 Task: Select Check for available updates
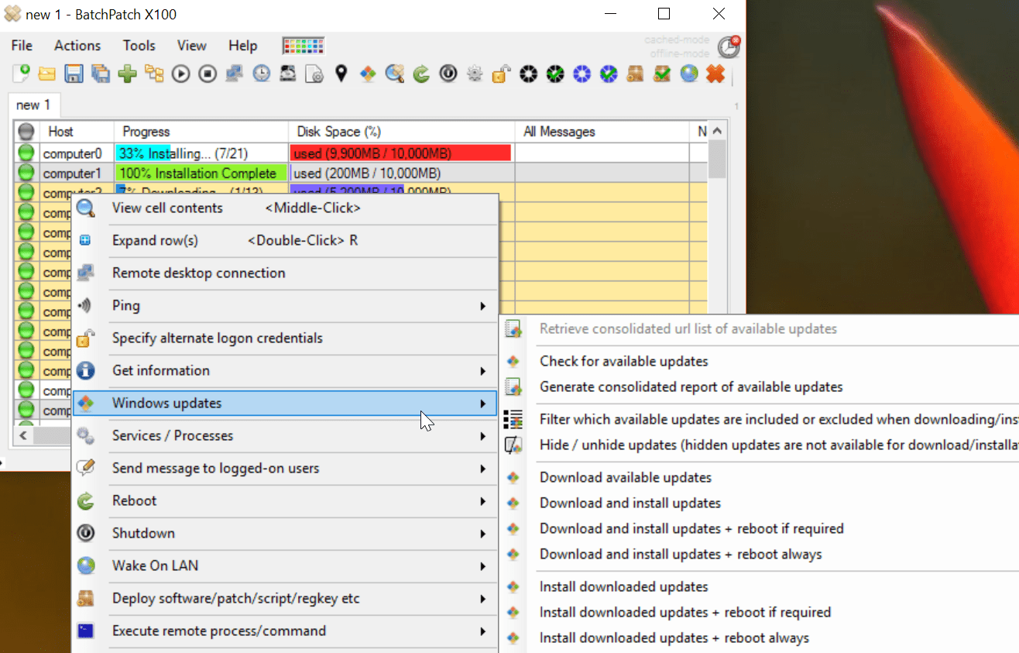(760, 362)
